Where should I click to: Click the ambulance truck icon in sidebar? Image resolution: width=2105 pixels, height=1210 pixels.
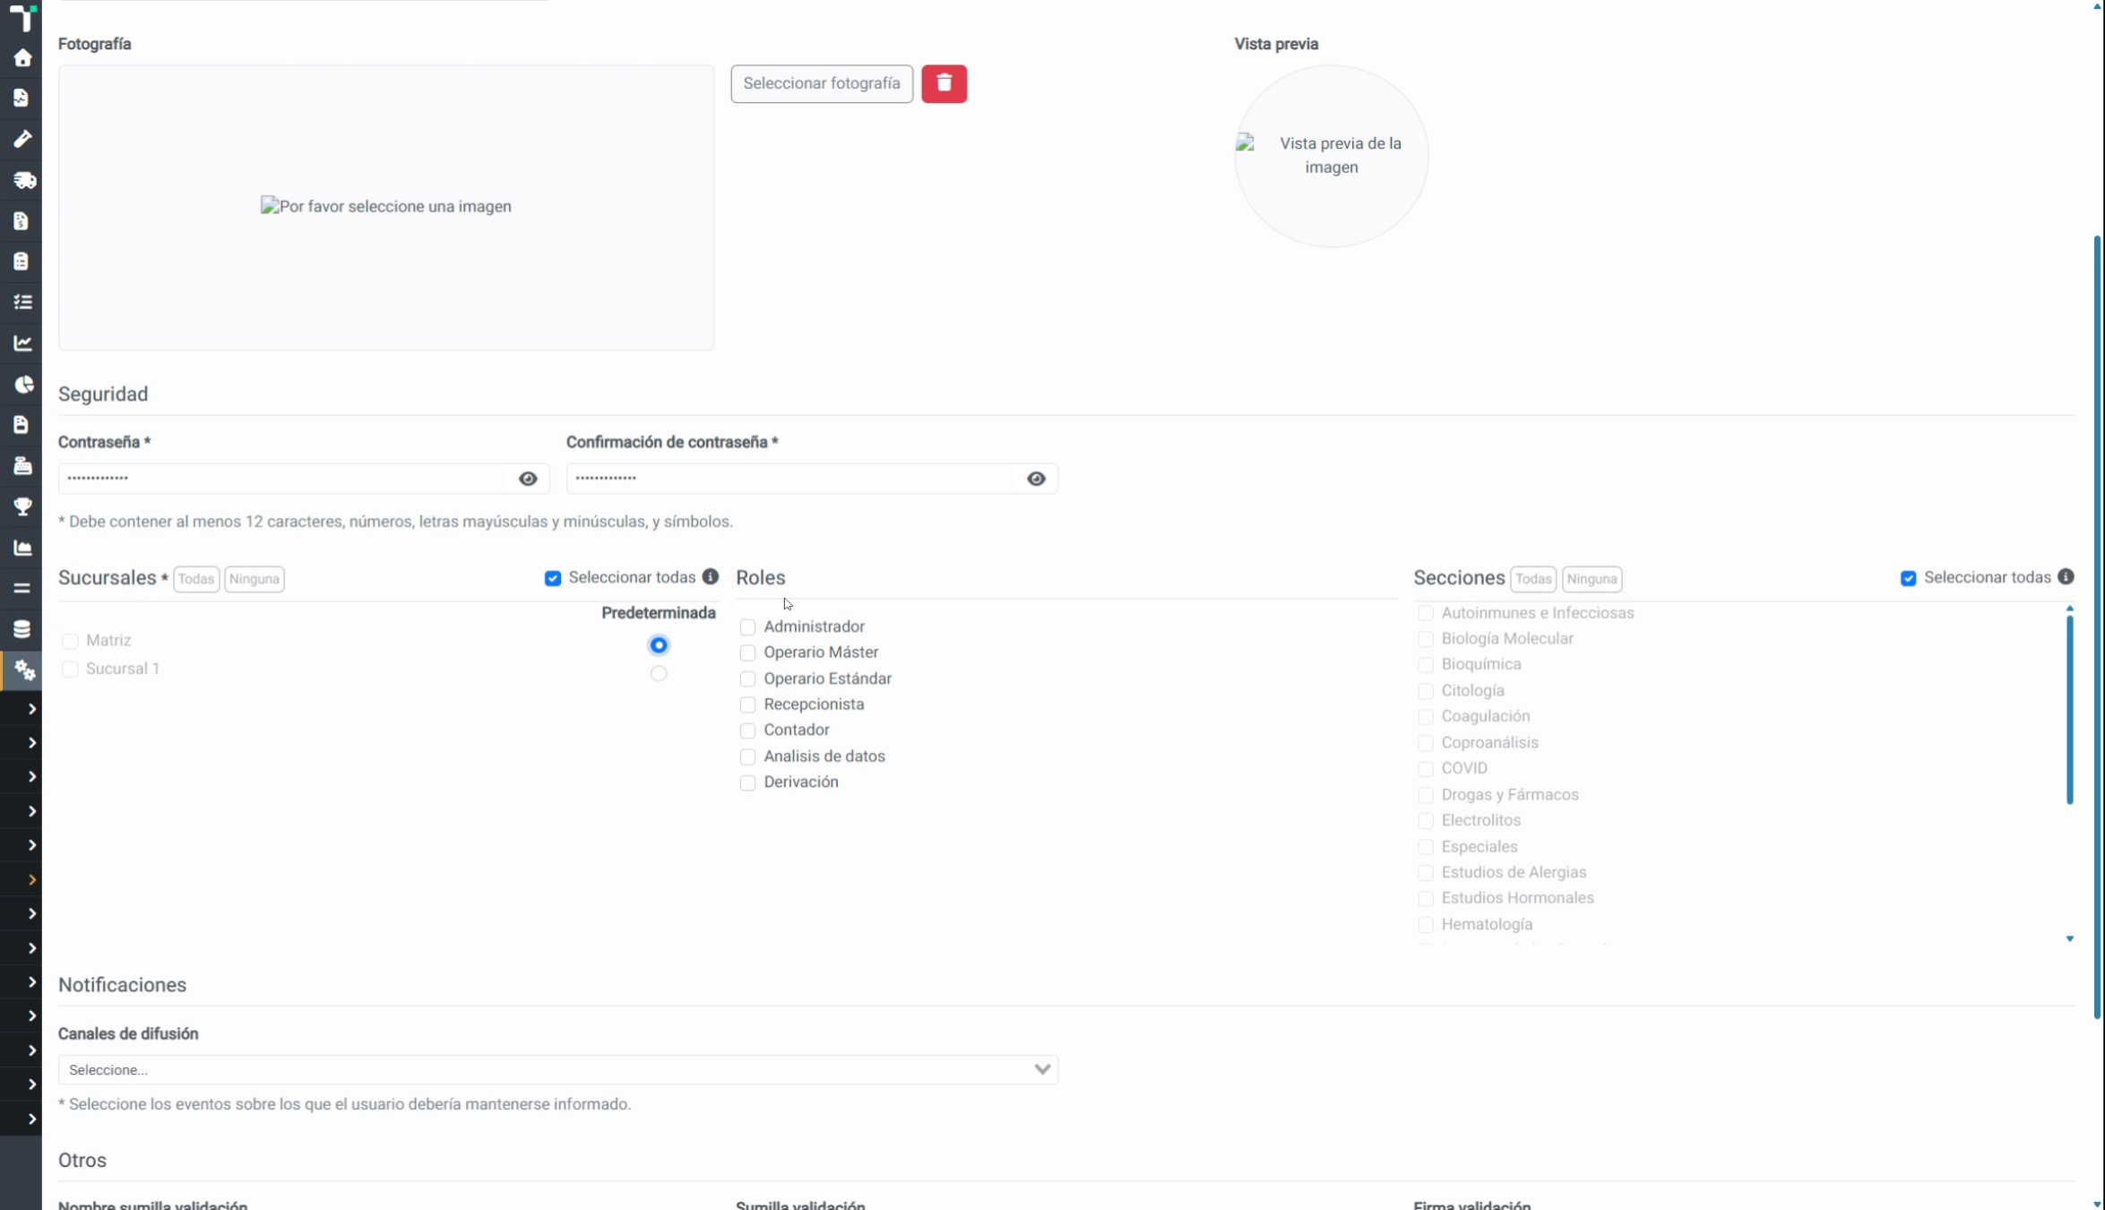(23, 180)
